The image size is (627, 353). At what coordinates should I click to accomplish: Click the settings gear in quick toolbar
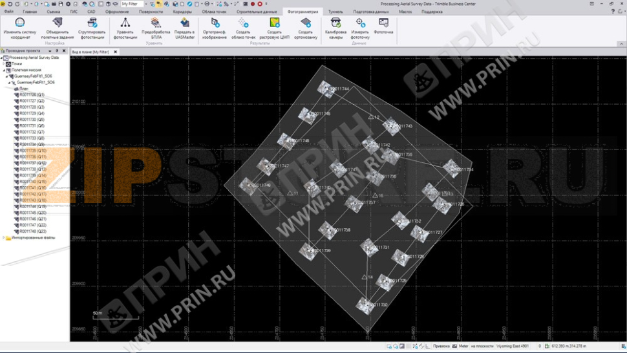[68, 4]
